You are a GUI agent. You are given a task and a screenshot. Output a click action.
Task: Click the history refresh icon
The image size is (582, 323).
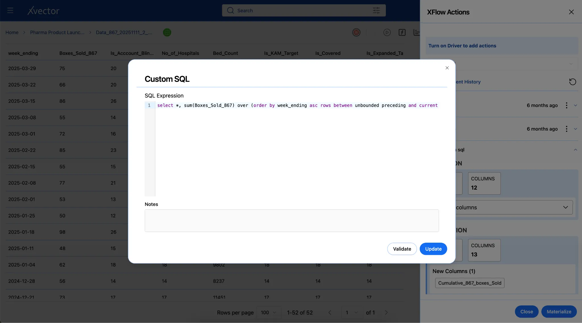click(573, 82)
